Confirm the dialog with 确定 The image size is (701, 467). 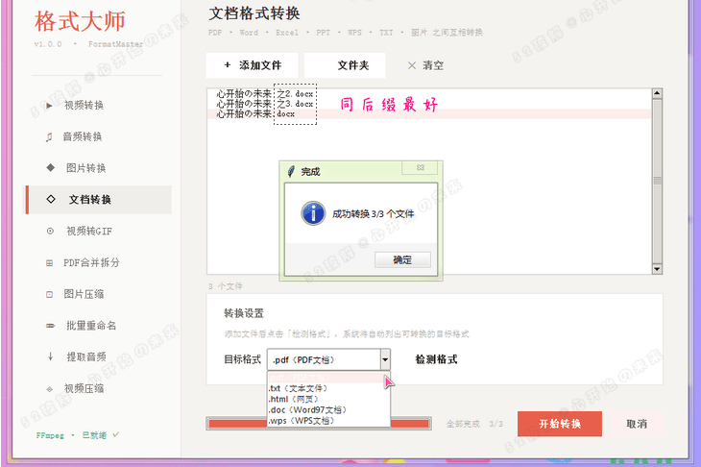[x=402, y=259]
